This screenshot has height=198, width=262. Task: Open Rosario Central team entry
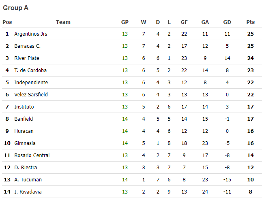pyautogui.click(x=32, y=155)
